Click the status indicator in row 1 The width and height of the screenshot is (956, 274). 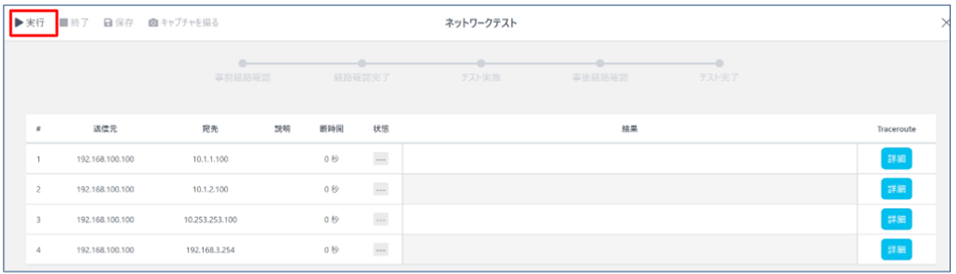[x=381, y=159]
